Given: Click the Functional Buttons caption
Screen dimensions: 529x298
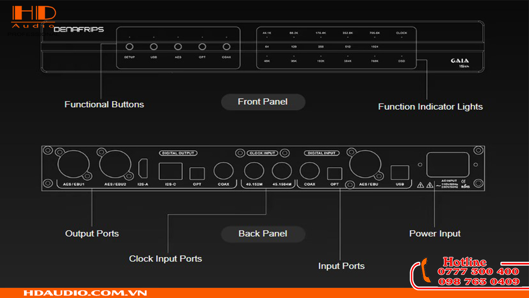Looking at the screenshot, I should 104,104.
